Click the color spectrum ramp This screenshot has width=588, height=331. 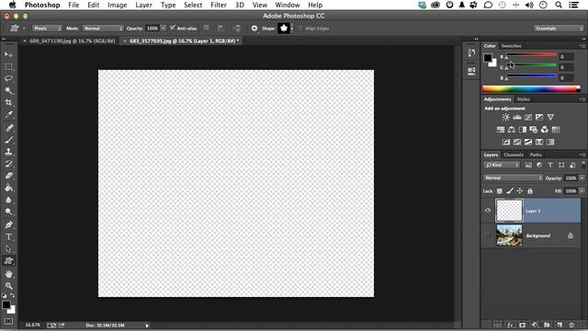pos(531,89)
